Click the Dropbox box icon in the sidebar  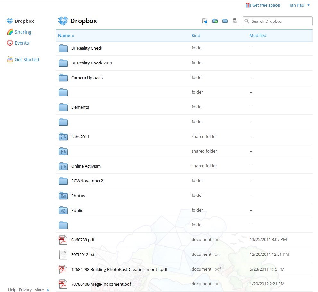[10, 21]
